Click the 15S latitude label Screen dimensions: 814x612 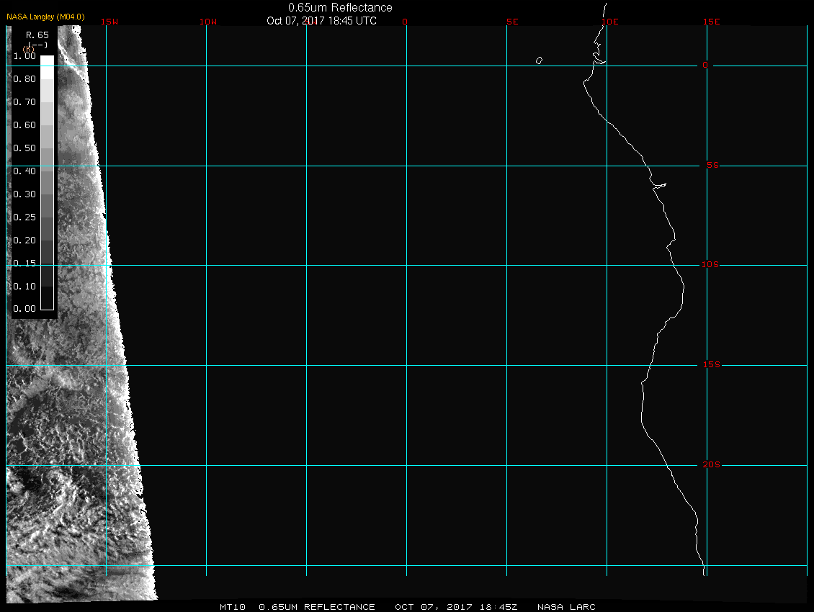[710, 365]
